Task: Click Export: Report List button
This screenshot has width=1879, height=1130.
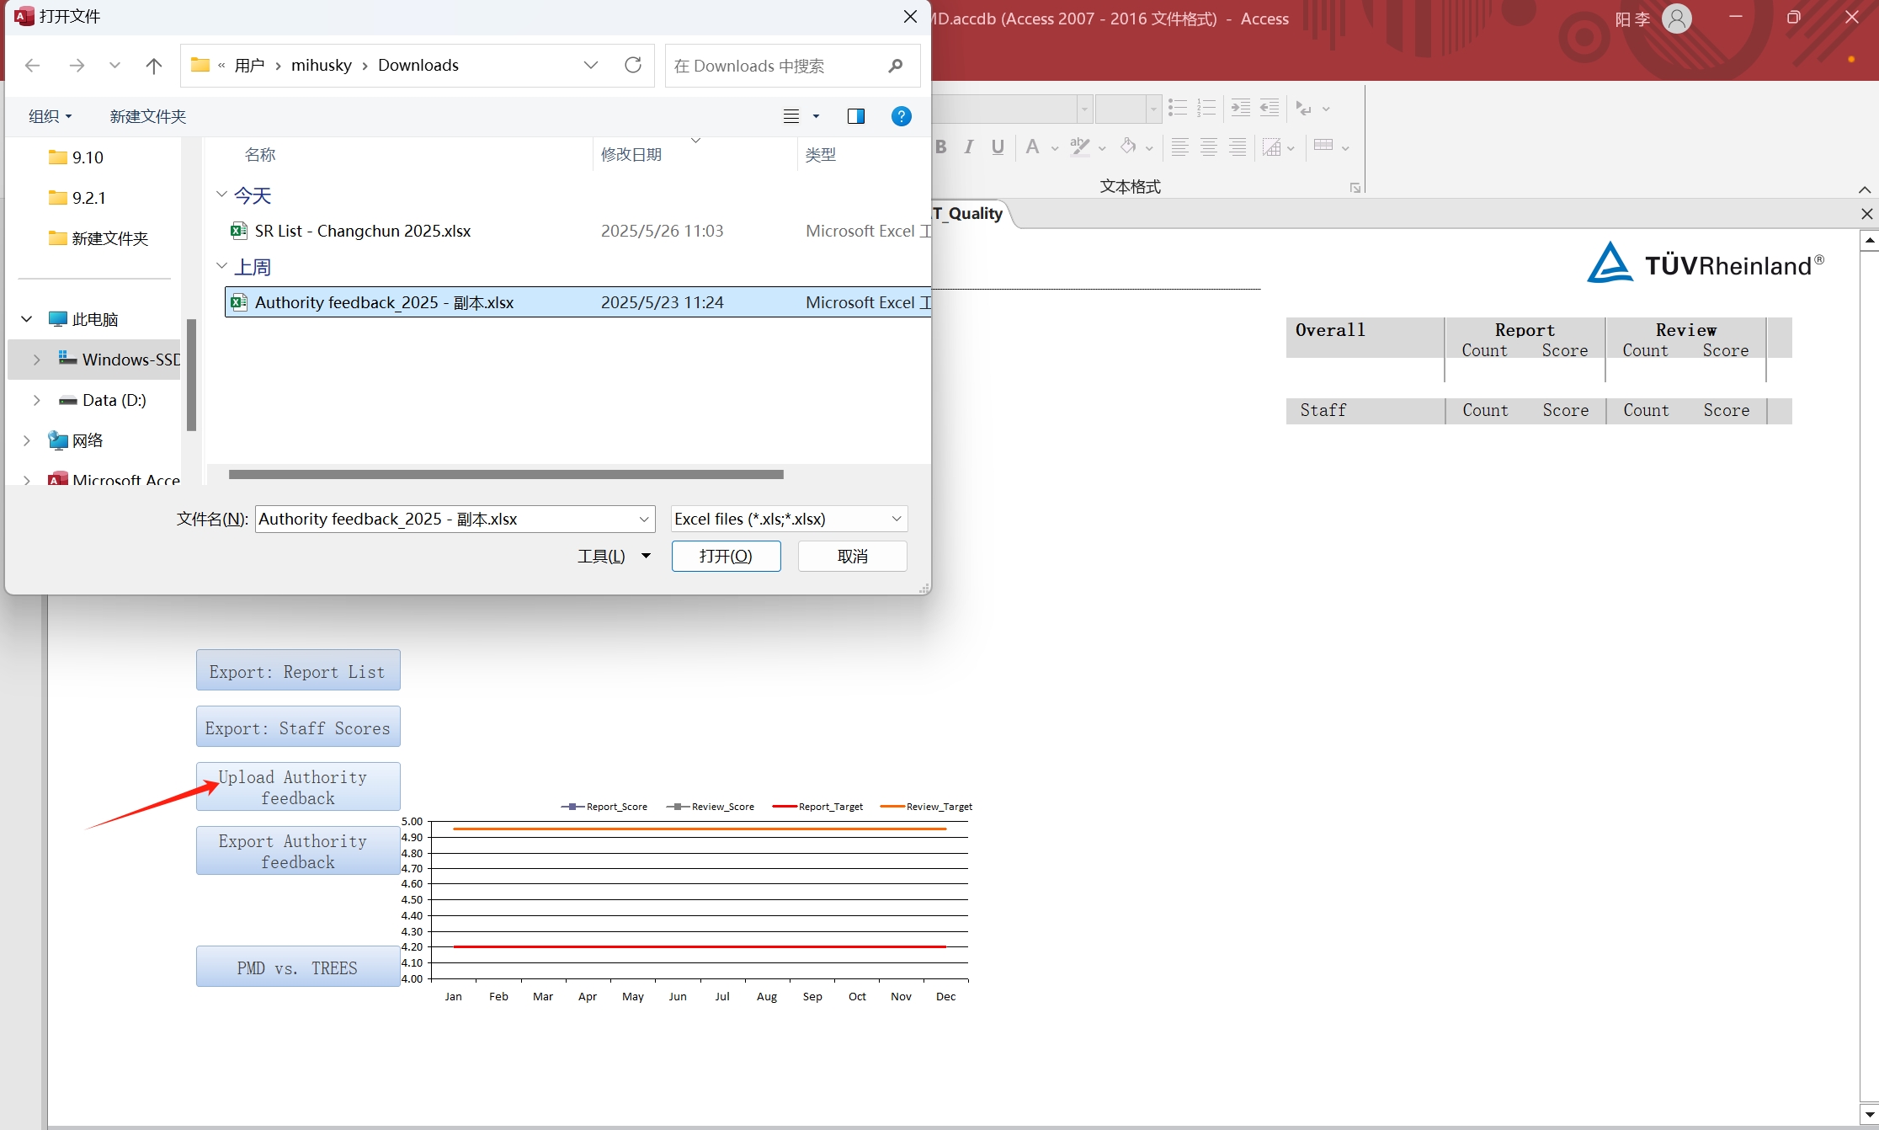Action: pyautogui.click(x=298, y=670)
